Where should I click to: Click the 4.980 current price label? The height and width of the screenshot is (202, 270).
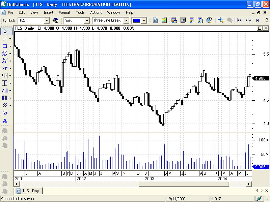[260, 78]
